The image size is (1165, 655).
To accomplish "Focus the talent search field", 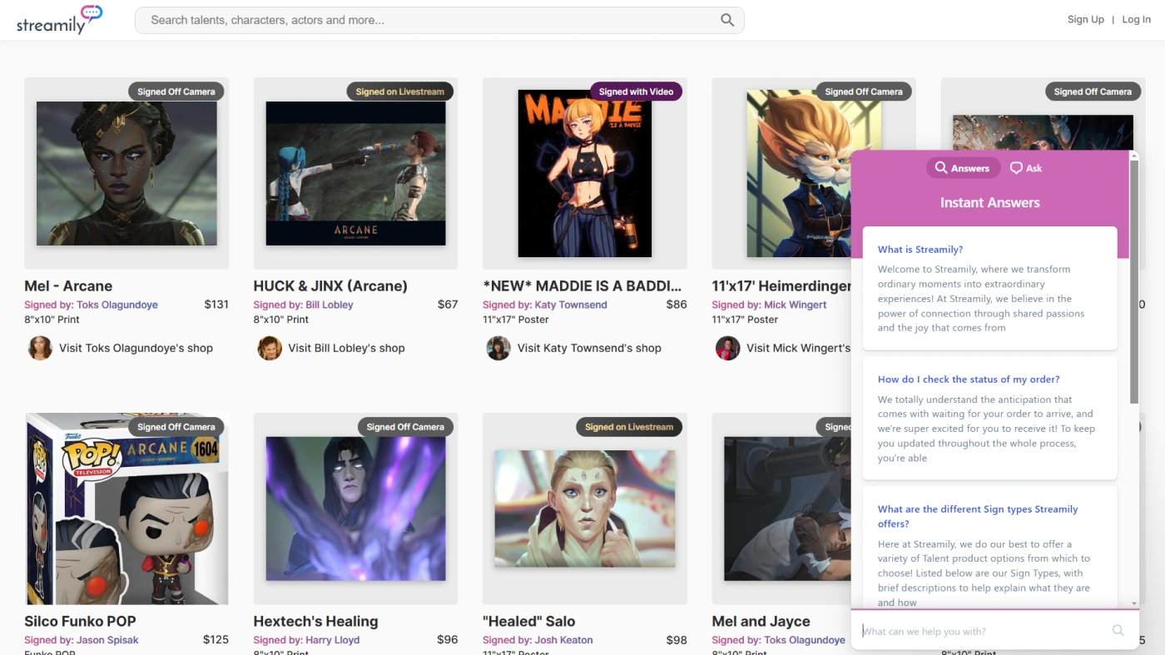I will tap(439, 20).
